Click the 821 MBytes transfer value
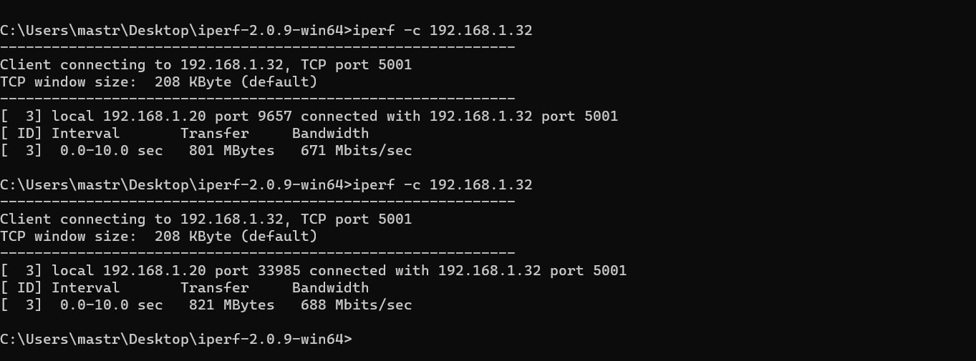The width and height of the screenshot is (976, 361). click(x=231, y=305)
